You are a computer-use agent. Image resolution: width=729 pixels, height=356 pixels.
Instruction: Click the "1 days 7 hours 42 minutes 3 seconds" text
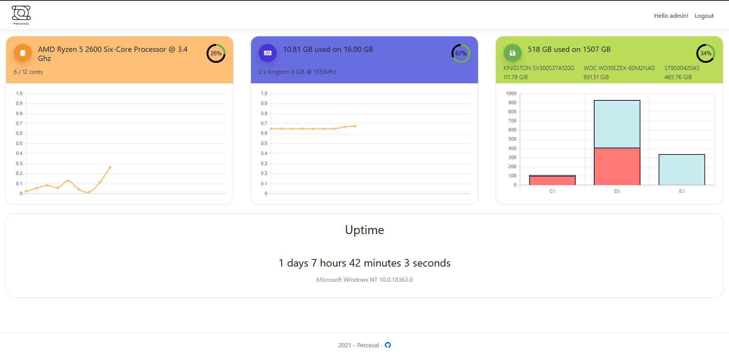pos(364,263)
